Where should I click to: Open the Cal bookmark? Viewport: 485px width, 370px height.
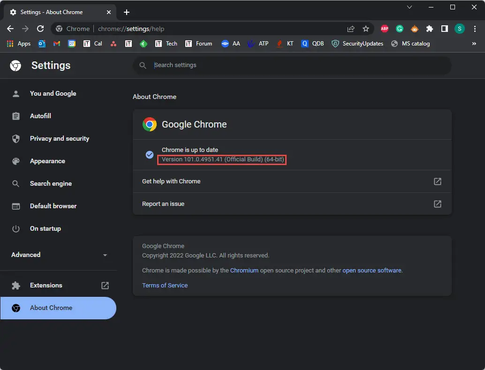[x=92, y=44]
